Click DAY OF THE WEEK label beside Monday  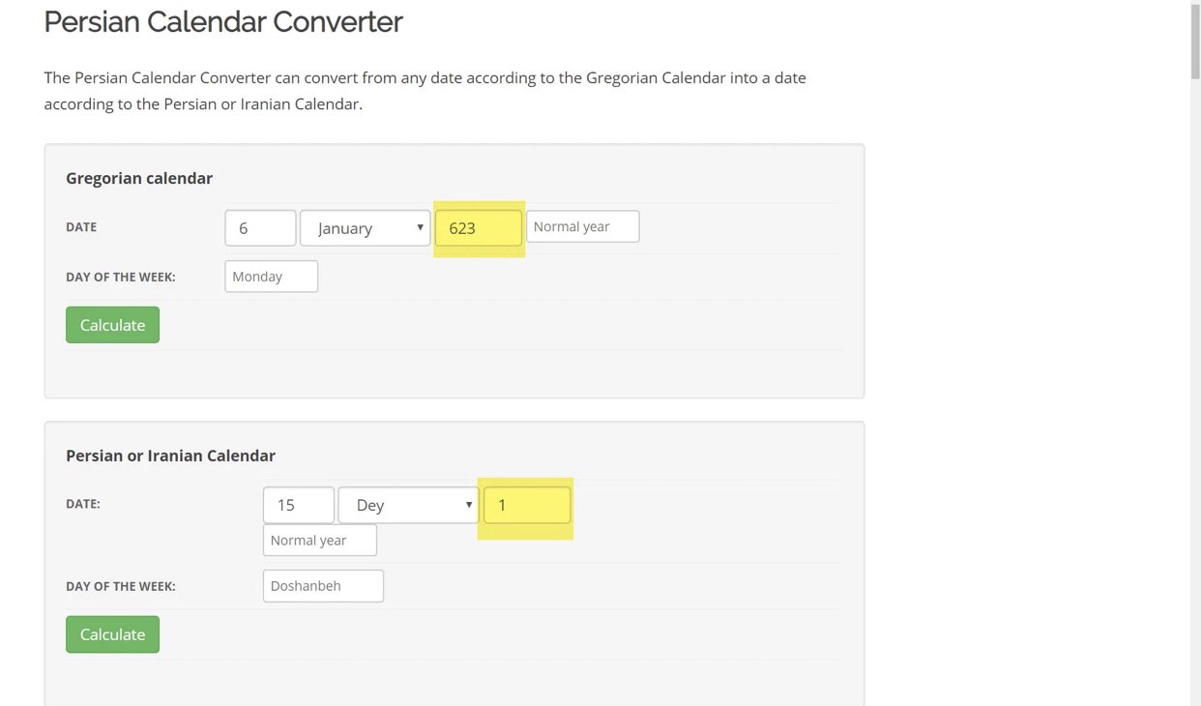click(x=121, y=277)
